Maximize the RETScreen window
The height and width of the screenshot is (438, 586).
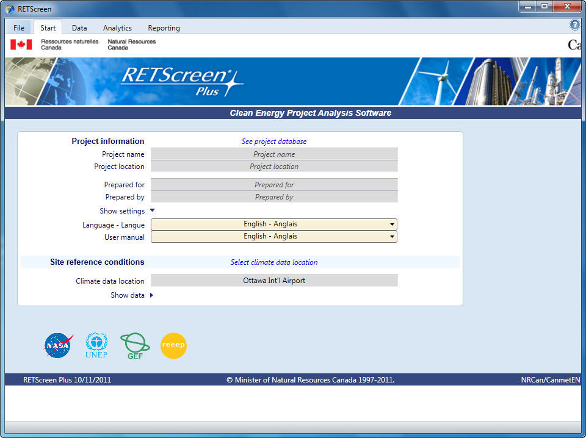point(544,6)
